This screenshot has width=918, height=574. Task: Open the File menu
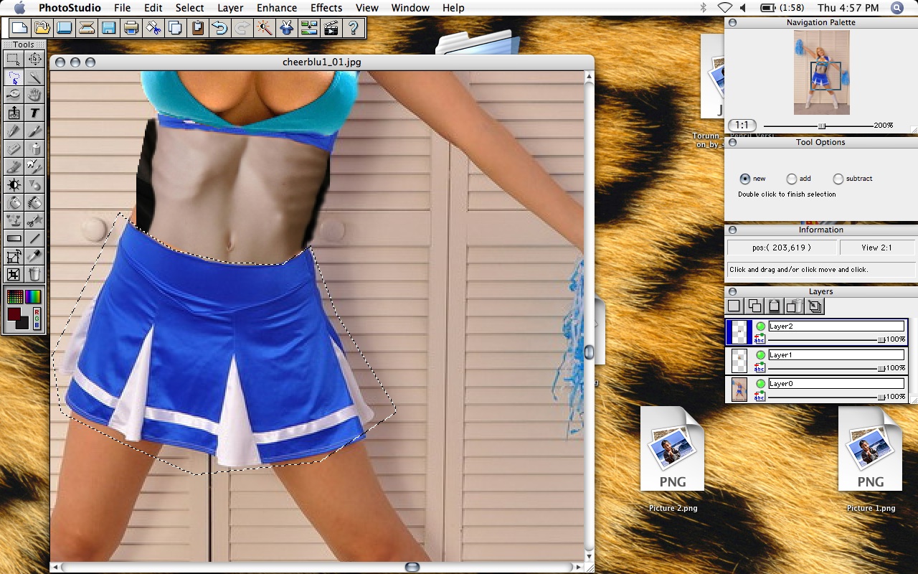(x=122, y=8)
